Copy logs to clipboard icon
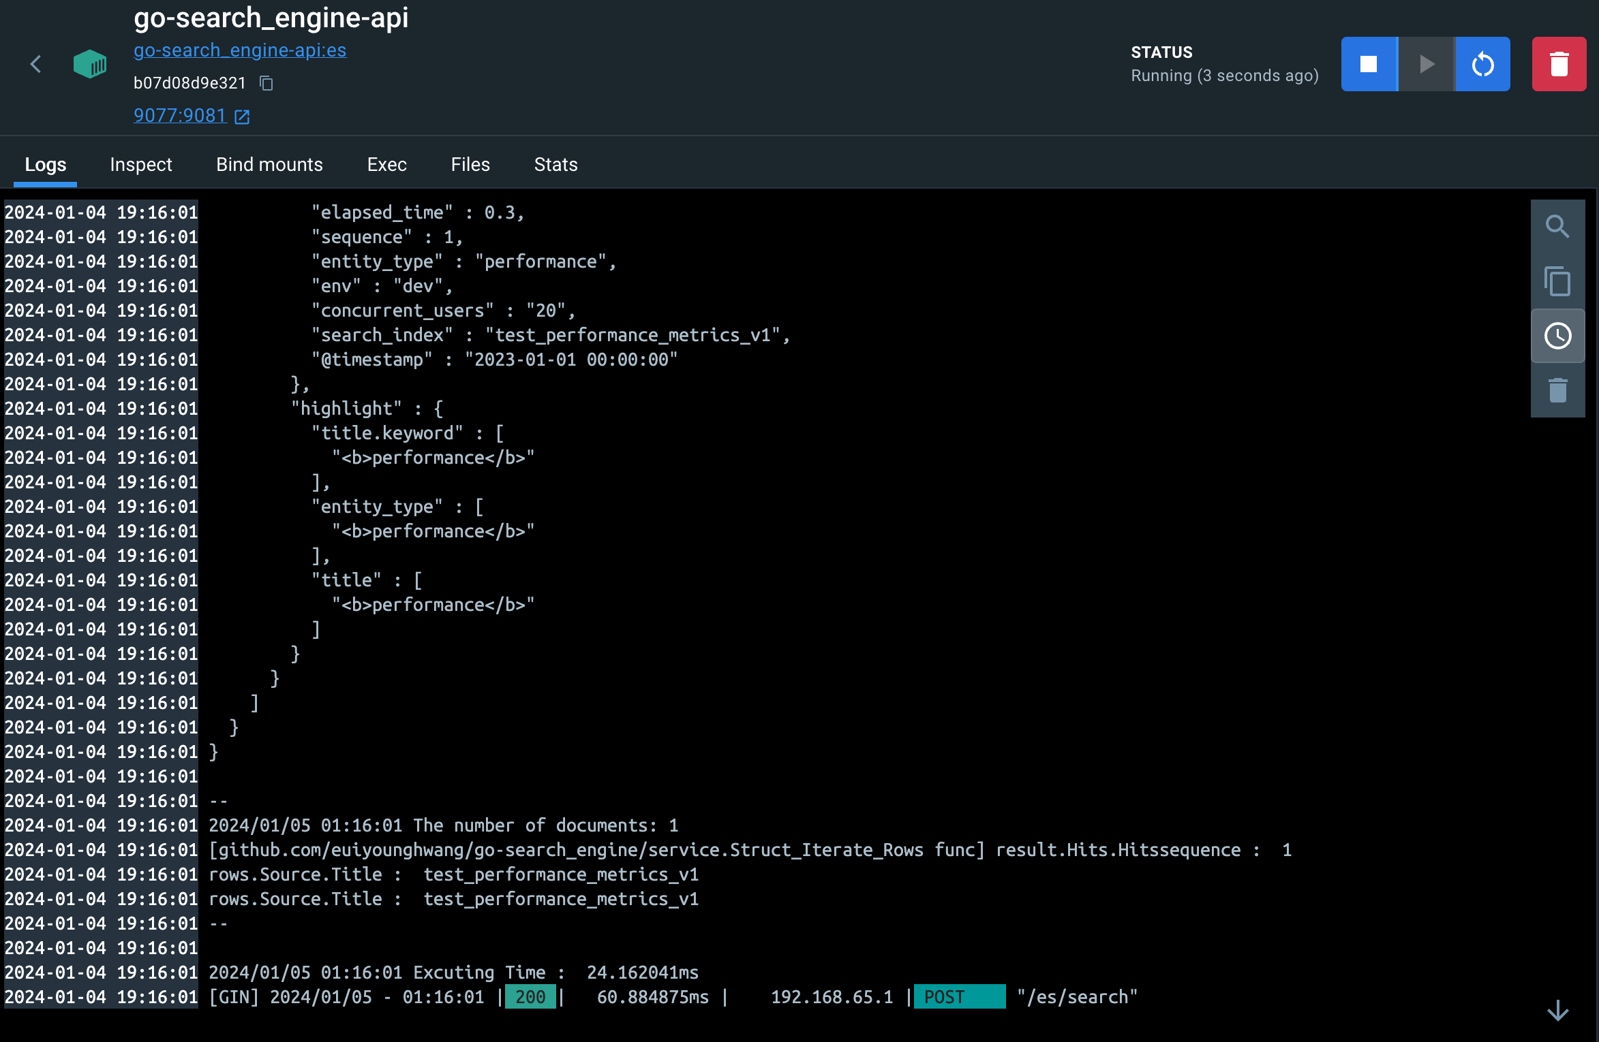This screenshot has width=1599, height=1042. [1557, 281]
